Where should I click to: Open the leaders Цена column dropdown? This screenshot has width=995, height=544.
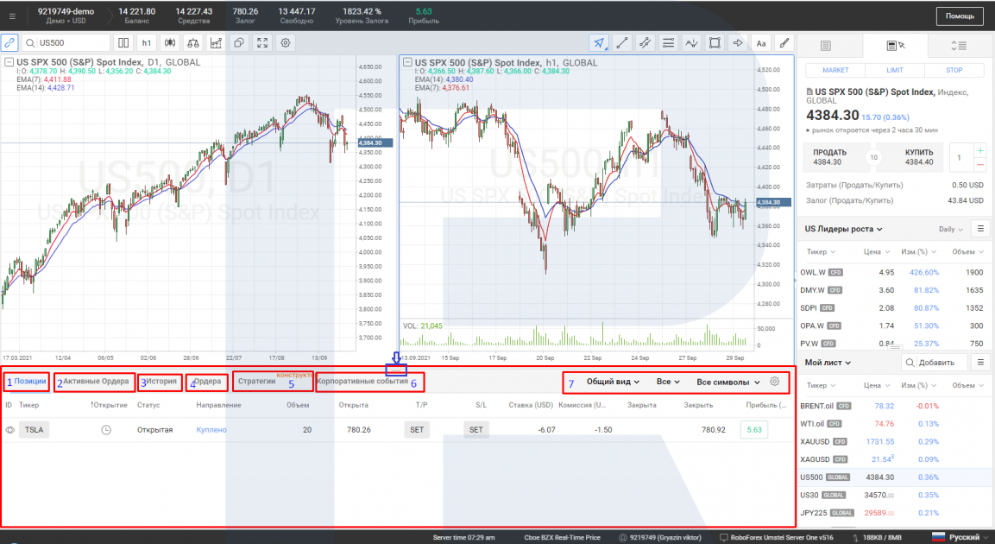(876, 252)
